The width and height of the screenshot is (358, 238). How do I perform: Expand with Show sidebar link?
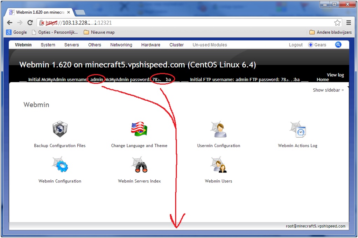(328, 90)
